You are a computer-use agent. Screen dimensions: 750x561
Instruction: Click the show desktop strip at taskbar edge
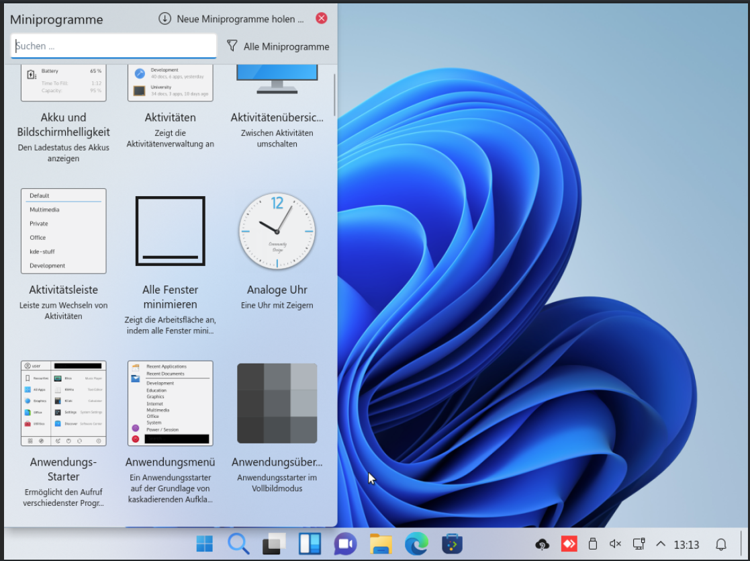pos(743,544)
